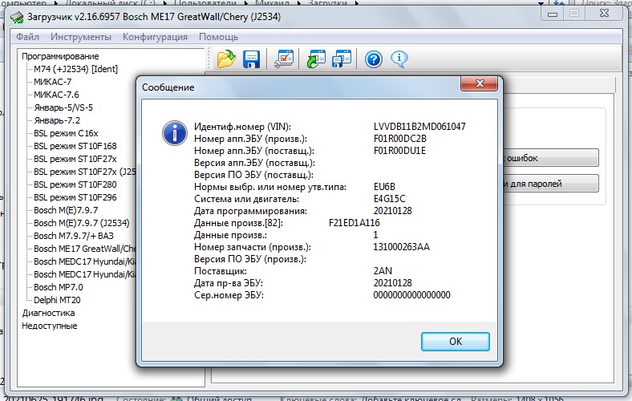The image size is (632, 401).
Task: Click the button ending in 'ошибок'
Action: click(x=551, y=158)
